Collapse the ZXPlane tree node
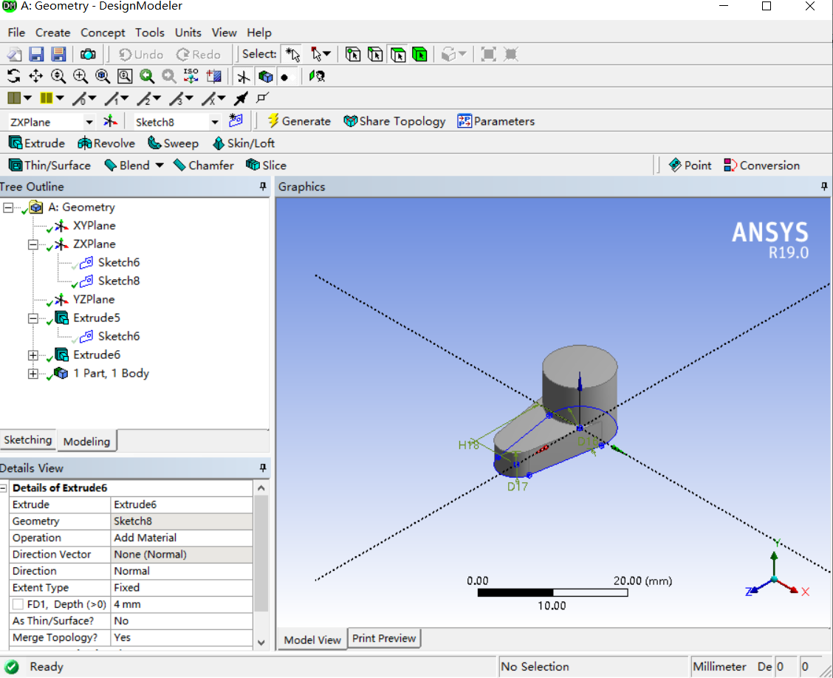 [33, 244]
